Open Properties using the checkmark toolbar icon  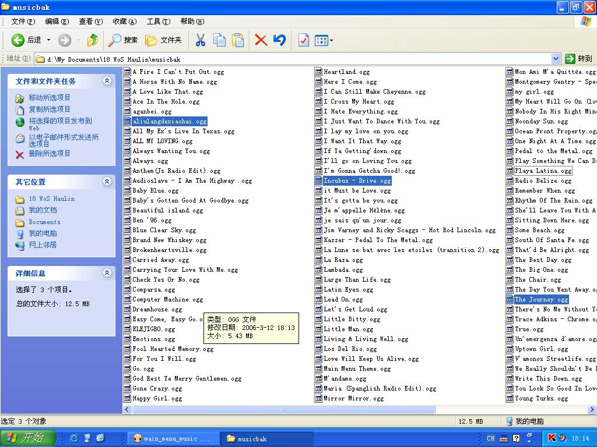[303, 40]
